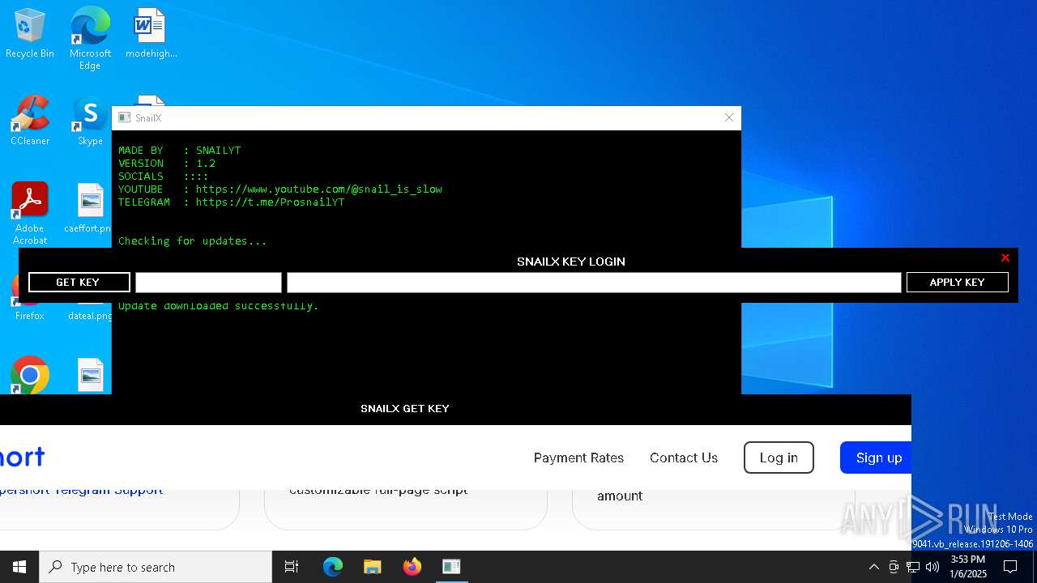Open the volume control tray icon
This screenshot has height=583, width=1037.
932,567
